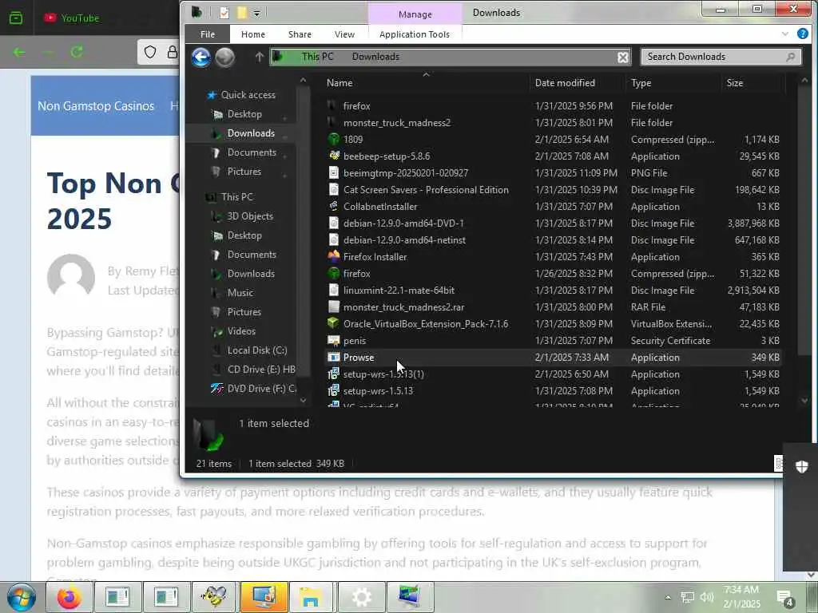This screenshot has width=818, height=613.
Task: Select debian-12.9.0-amd64-DVD-1 file
Action: [403, 223]
